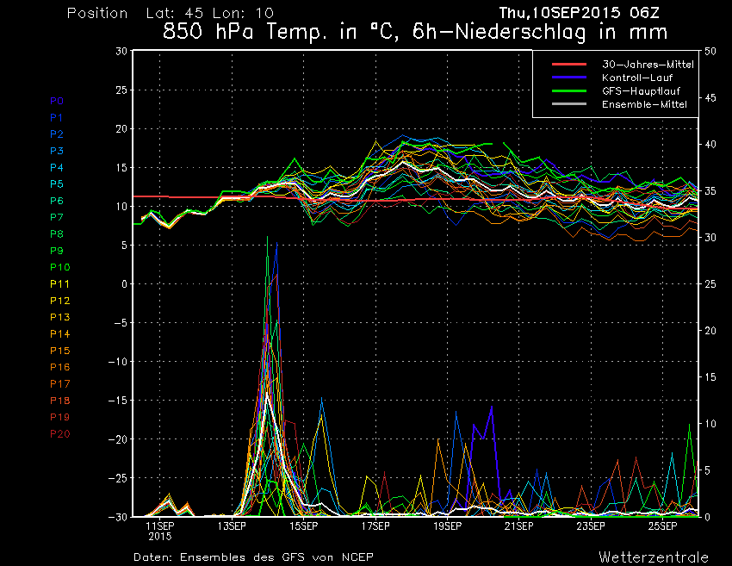Click the 17SEP date axis label
This screenshot has width=732, height=566.
(x=375, y=526)
